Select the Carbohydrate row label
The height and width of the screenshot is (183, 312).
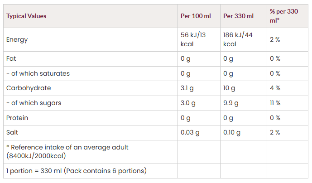point(29,88)
